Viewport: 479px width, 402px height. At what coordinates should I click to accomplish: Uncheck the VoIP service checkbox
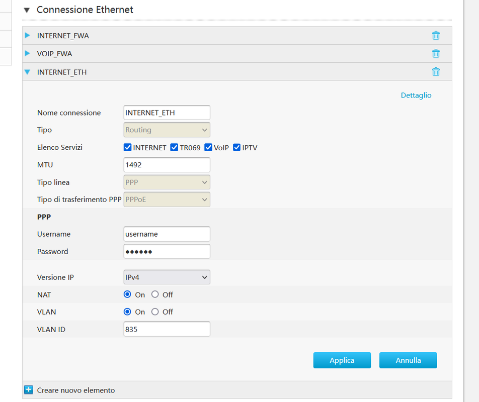tap(208, 147)
